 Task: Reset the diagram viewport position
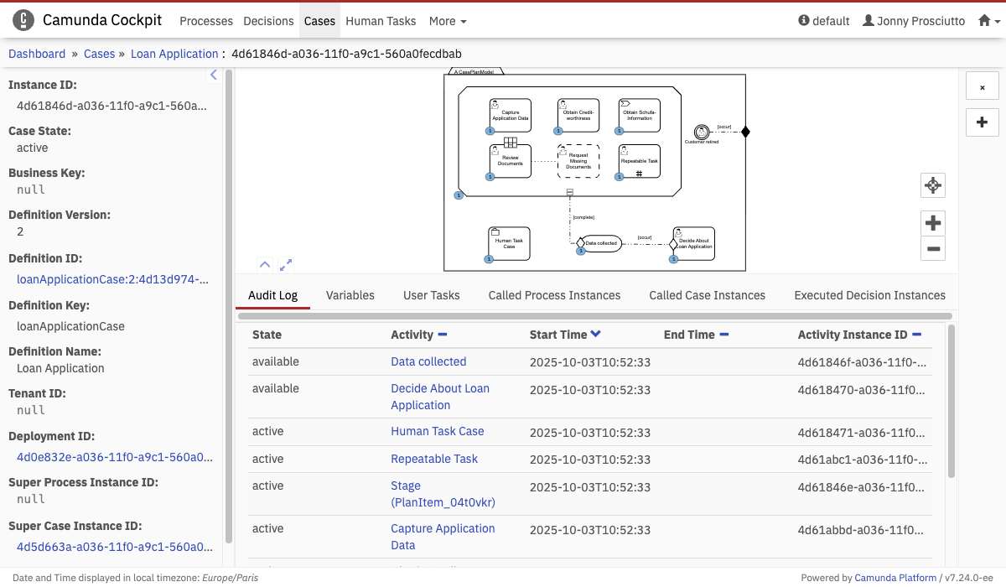[932, 185]
